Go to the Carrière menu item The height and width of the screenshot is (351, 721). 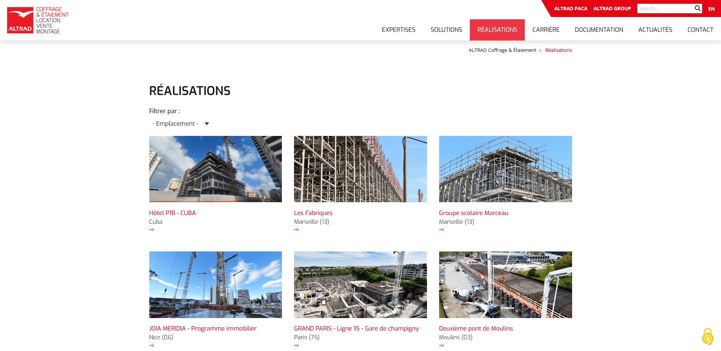point(546,30)
